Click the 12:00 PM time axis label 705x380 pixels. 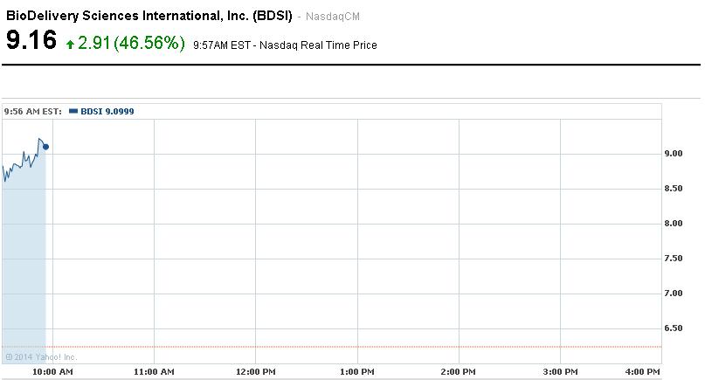pyautogui.click(x=255, y=372)
